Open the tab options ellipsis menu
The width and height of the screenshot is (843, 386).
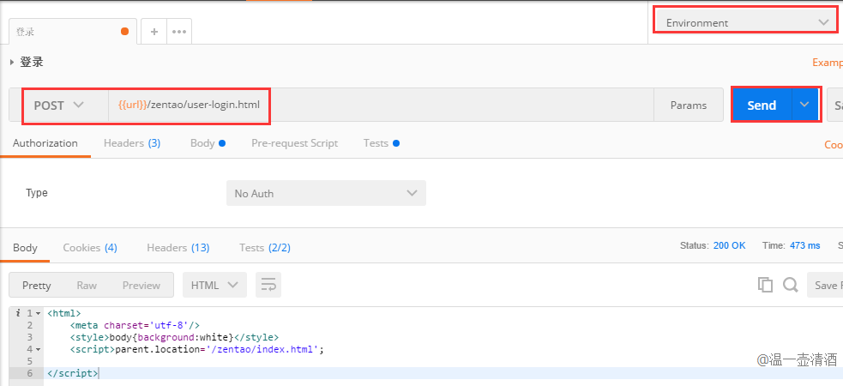(179, 32)
